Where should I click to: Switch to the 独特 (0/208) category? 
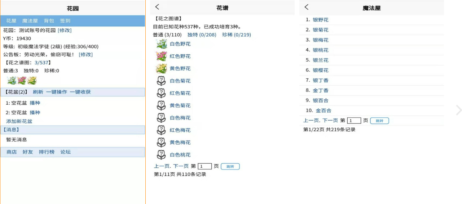click(x=202, y=35)
